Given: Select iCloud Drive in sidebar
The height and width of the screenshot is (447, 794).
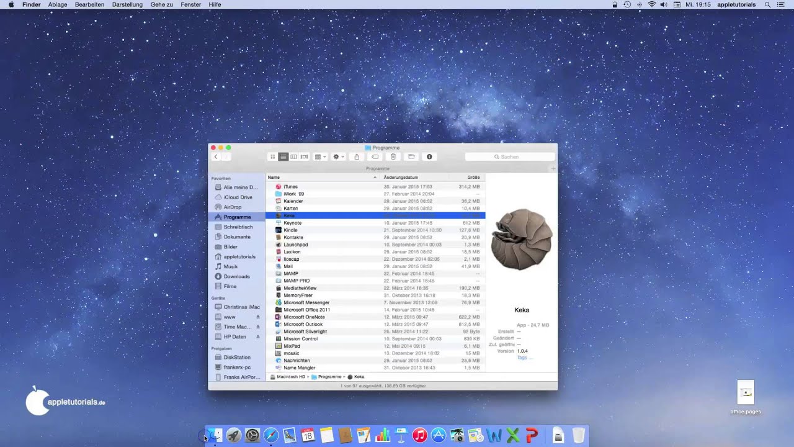Looking at the screenshot, I should coord(236,197).
